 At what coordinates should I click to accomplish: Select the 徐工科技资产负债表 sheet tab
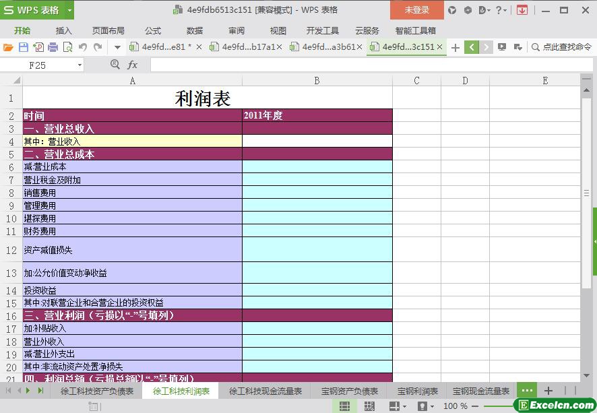(96, 391)
